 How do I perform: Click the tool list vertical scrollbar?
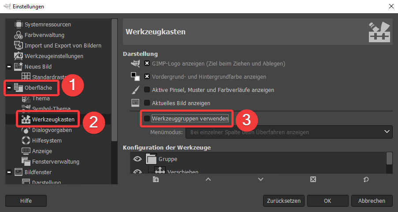tap(389, 158)
